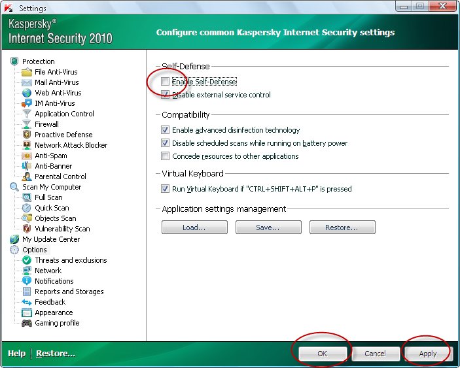Viewport: 460px width, 368px height.
Task: Toggle Disable scheduled scans on battery power
Action: pos(165,143)
